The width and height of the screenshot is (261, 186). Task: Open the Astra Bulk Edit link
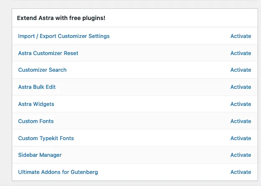pyautogui.click(x=37, y=87)
